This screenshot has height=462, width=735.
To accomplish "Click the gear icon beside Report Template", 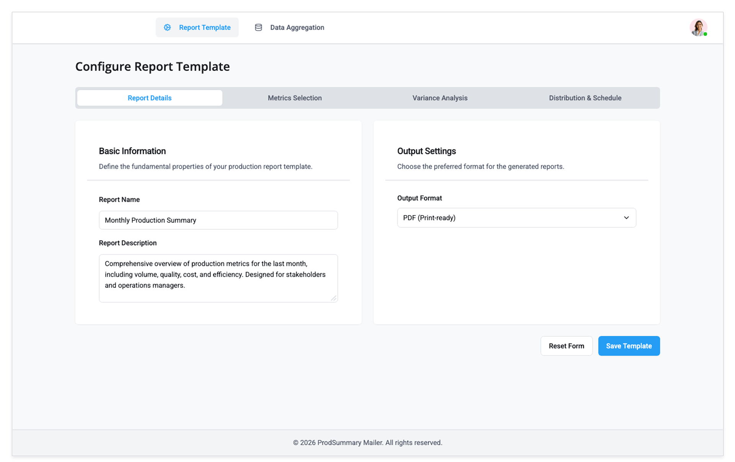I will click(x=167, y=28).
